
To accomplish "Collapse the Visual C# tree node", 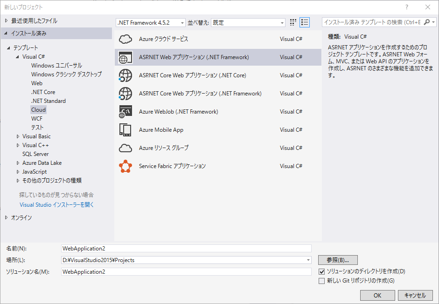I will click(x=17, y=57).
